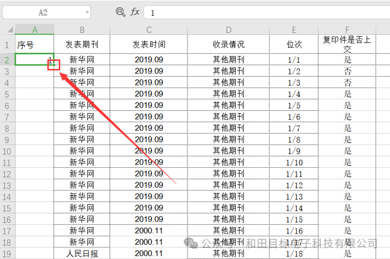Click the formula bar input showing 1

tap(267, 12)
